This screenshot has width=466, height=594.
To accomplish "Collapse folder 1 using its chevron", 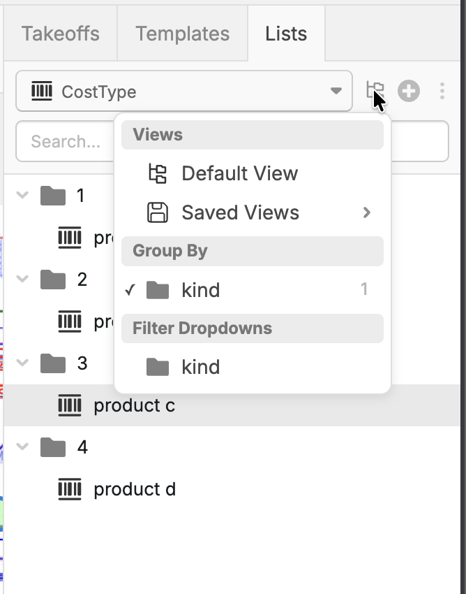I will coord(23,196).
